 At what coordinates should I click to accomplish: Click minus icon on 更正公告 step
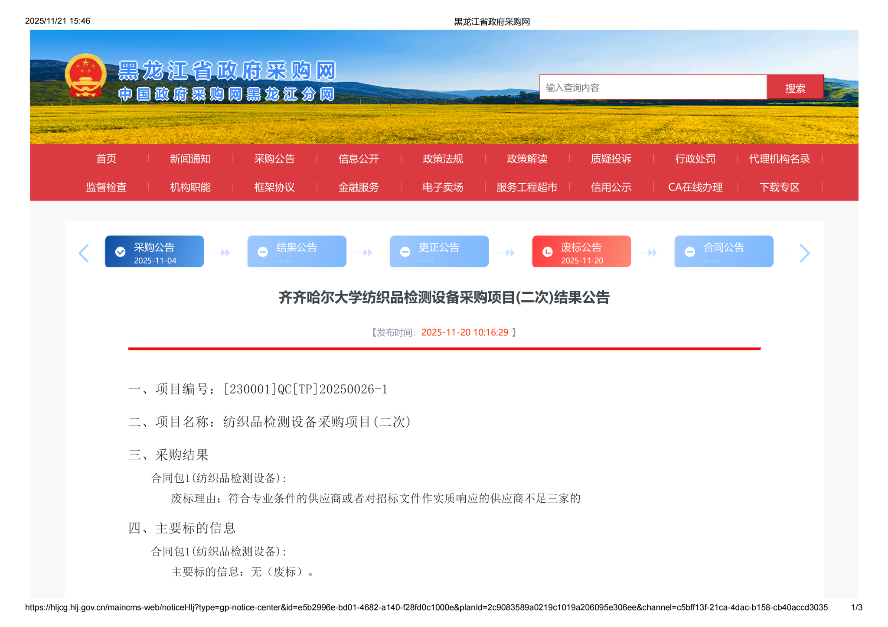tap(405, 252)
